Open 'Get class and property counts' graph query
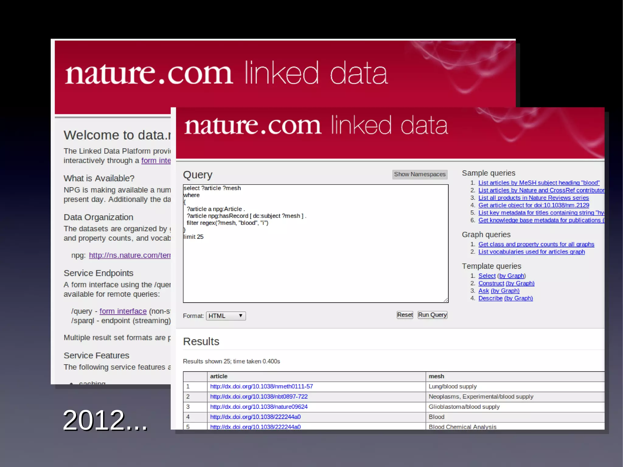Viewport: 623px width, 467px height. (536, 244)
